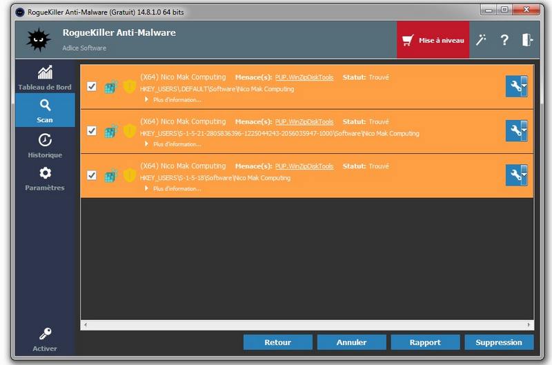This screenshot has height=365, width=552.
Task: Click yellow shield icon on .DEFAULT entry
Action: [x=129, y=87]
